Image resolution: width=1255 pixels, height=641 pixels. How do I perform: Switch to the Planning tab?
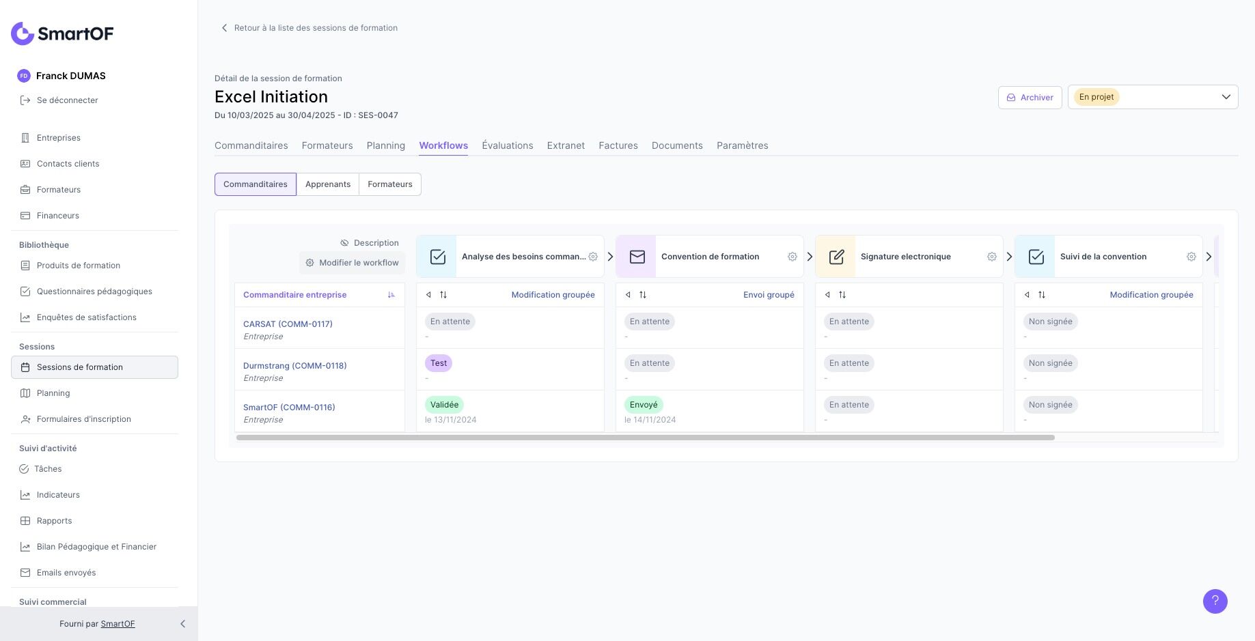coord(386,145)
